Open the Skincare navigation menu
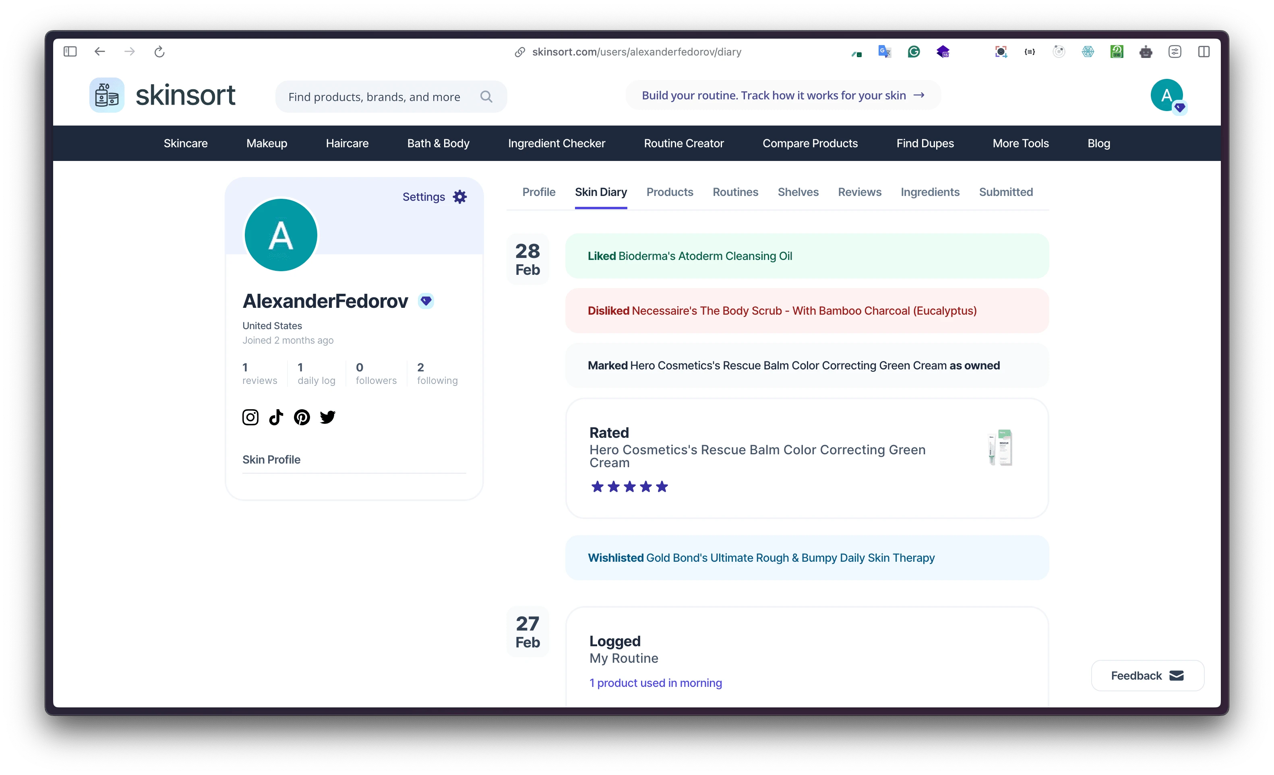The height and width of the screenshot is (775, 1274). [186, 143]
